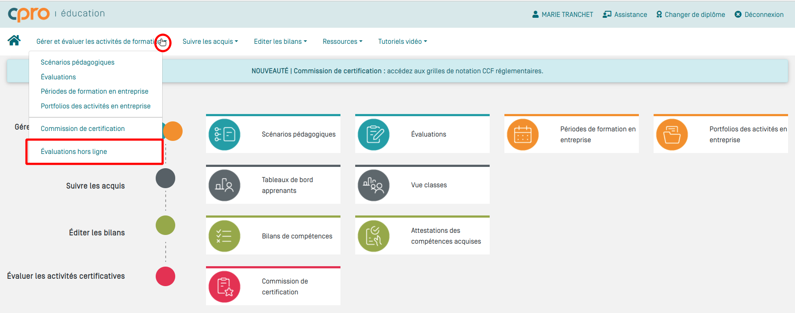Open the red Commission de certification tile icon
This screenshot has width=795, height=313.
click(x=224, y=287)
